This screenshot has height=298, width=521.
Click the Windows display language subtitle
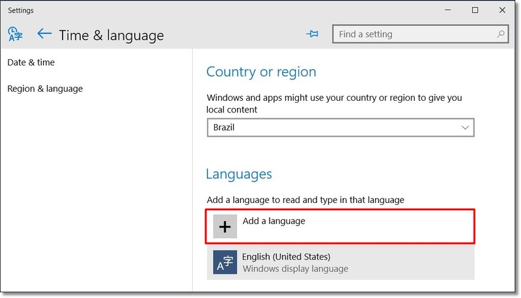coord(296,269)
